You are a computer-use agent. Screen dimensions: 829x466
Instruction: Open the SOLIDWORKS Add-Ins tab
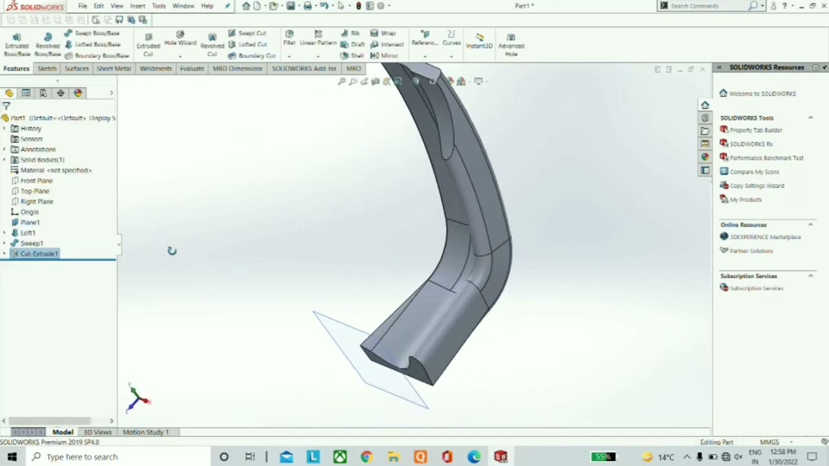(304, 69)
